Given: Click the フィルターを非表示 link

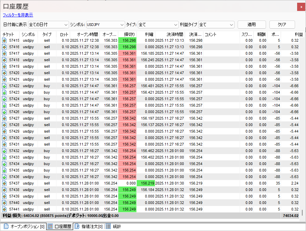Looking at the screenshot, I should click(x=18, y=15).
